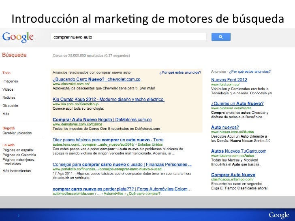Click www.kia.com.co/CeratoKoup URL
295x221 pixels.
point(75,104)
